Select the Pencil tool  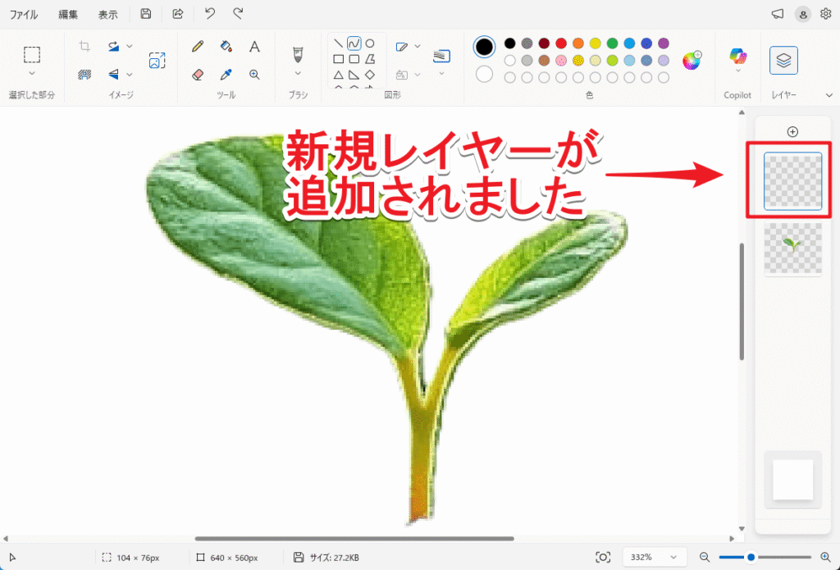pyautogui.click(x=198, y=47)
